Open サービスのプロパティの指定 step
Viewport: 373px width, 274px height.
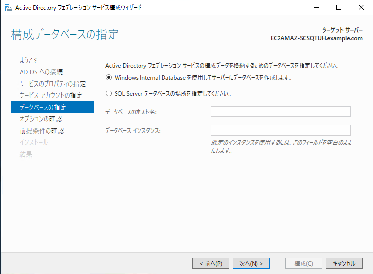[x=52, y=84]
